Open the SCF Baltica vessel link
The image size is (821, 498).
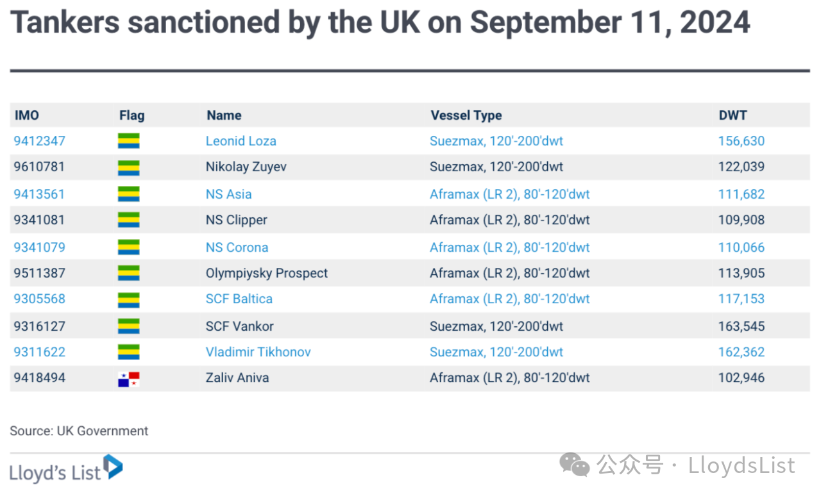tap(239, 299)
